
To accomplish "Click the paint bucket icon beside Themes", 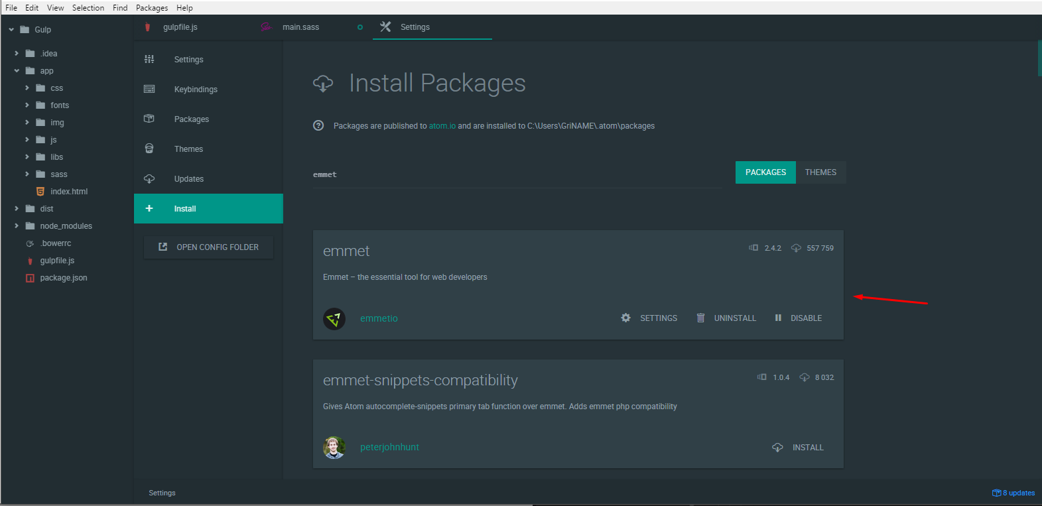I will click(x=149, y=149).
